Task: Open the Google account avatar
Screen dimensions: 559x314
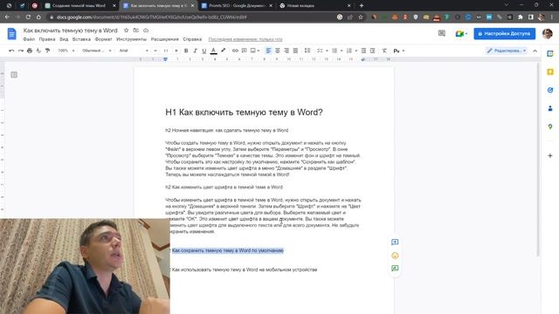Action: click(x=548, y=33)
